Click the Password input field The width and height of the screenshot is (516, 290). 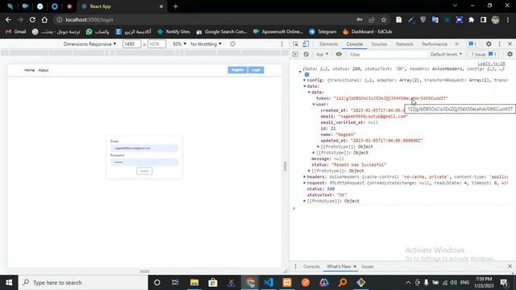pyautogui.click(x=144, y=162)
